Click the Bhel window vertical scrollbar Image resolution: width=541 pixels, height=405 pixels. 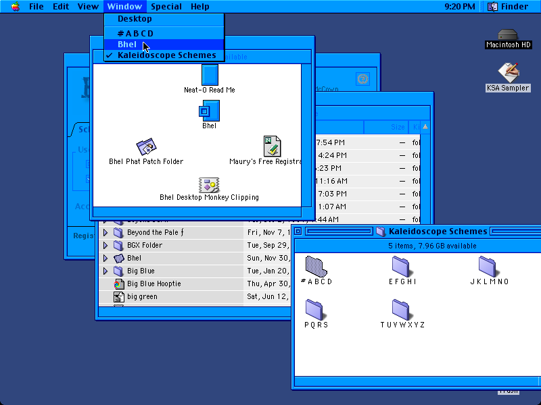point(306,135)
